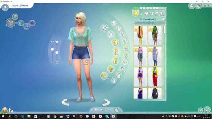
Task: Redo the last undone change
Action: pyautogui.click(x=110, y=110)
